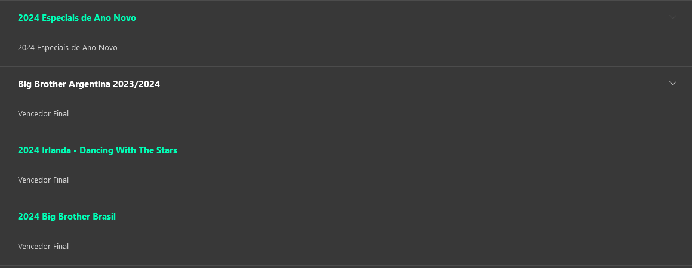Expand the 2024 Big Brother Brasil section title
This screenshot has width=692, height=268.
tap(67, 217)
